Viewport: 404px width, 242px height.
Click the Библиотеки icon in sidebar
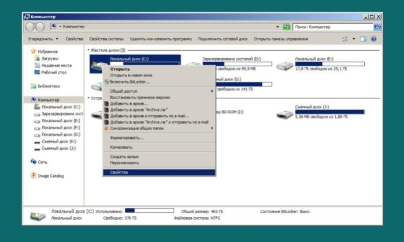(34, 86)
